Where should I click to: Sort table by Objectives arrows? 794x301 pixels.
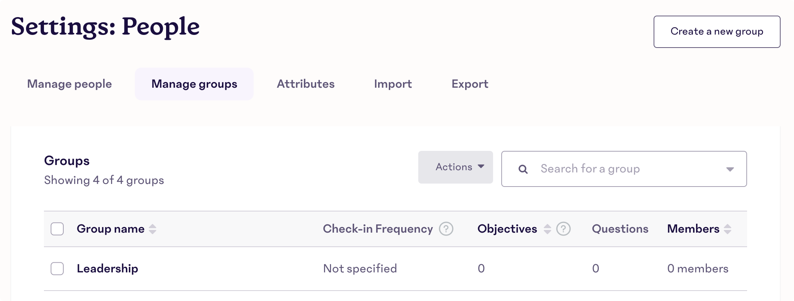point(547,229)
